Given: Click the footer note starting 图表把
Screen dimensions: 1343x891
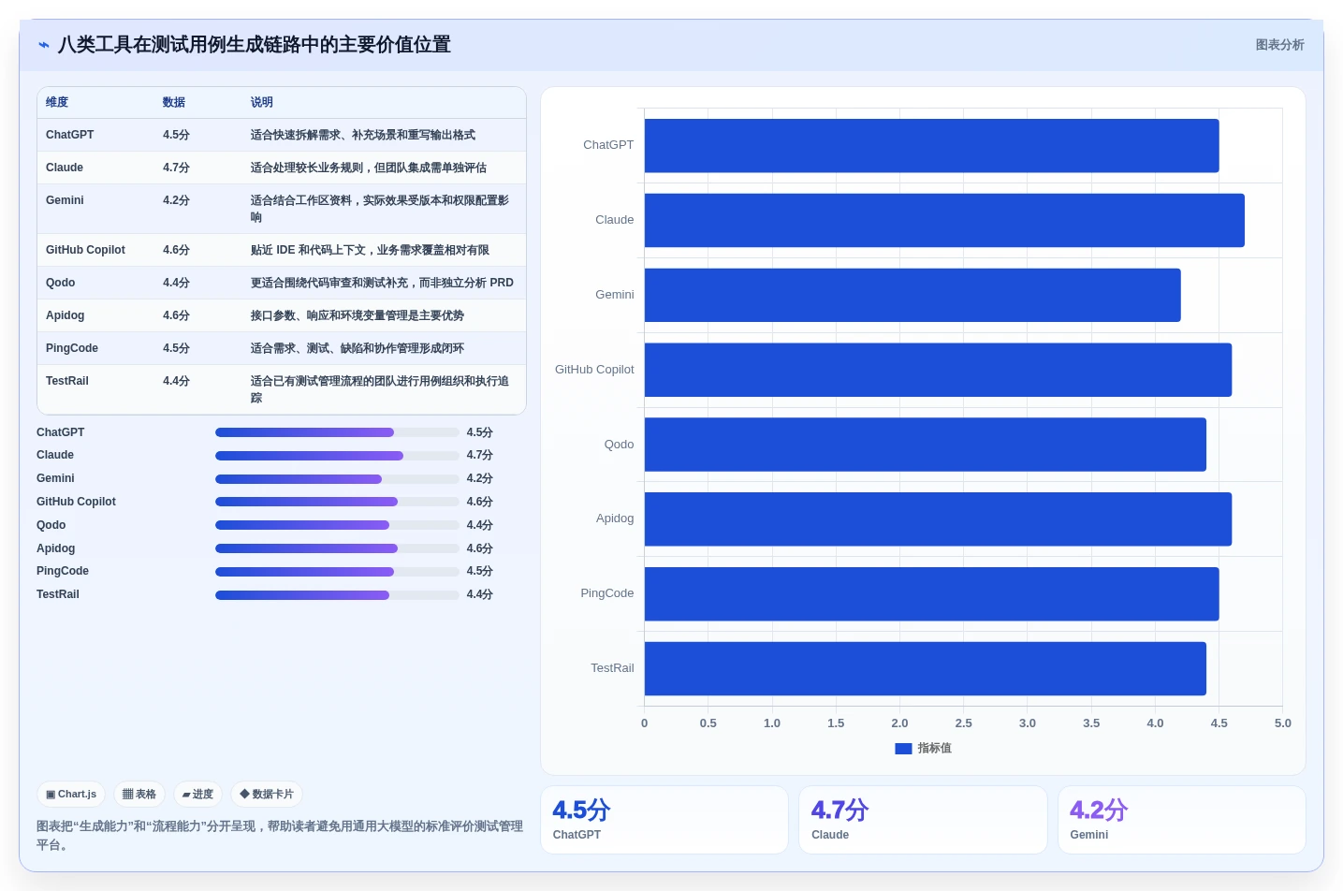Looking at the screenshot, I should [x=280, y=836].
